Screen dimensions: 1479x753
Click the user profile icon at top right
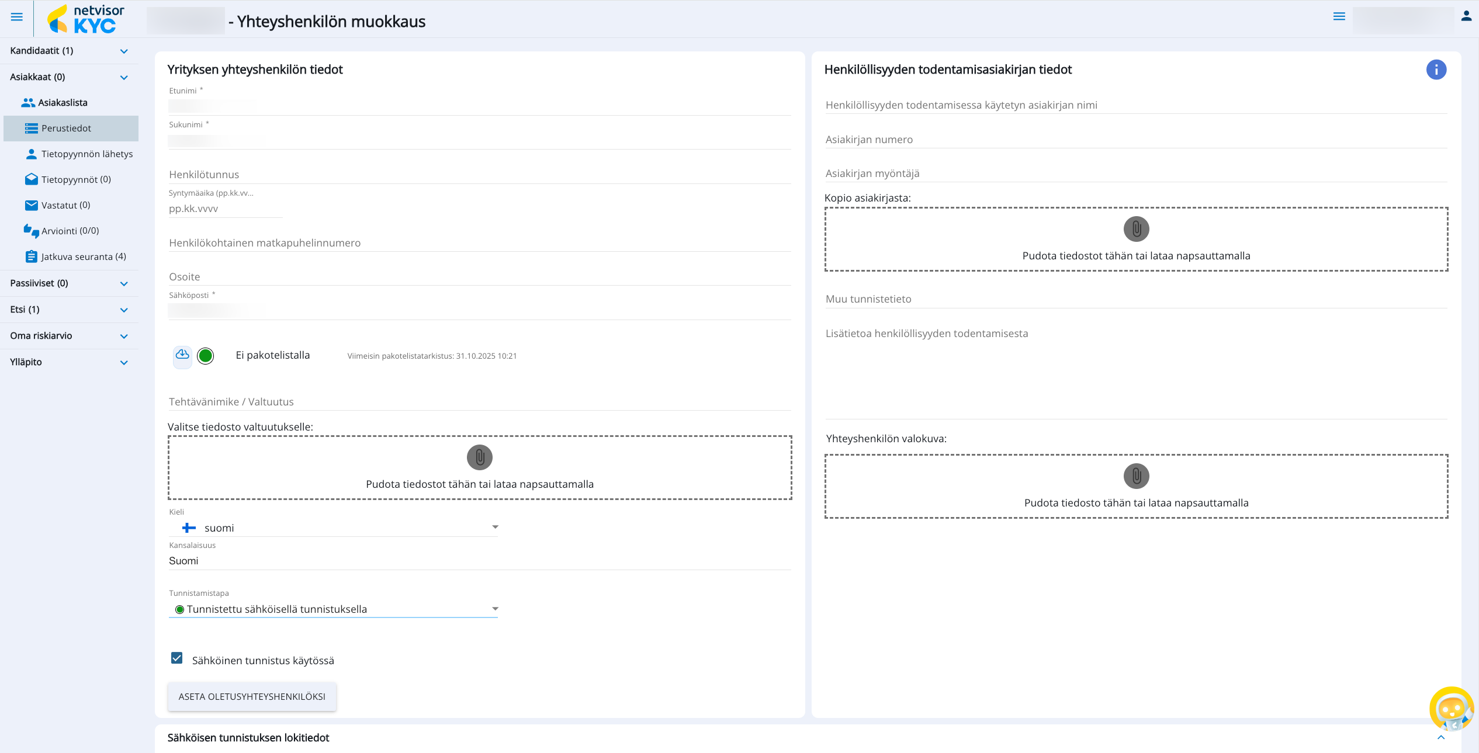click(1466, 16)
